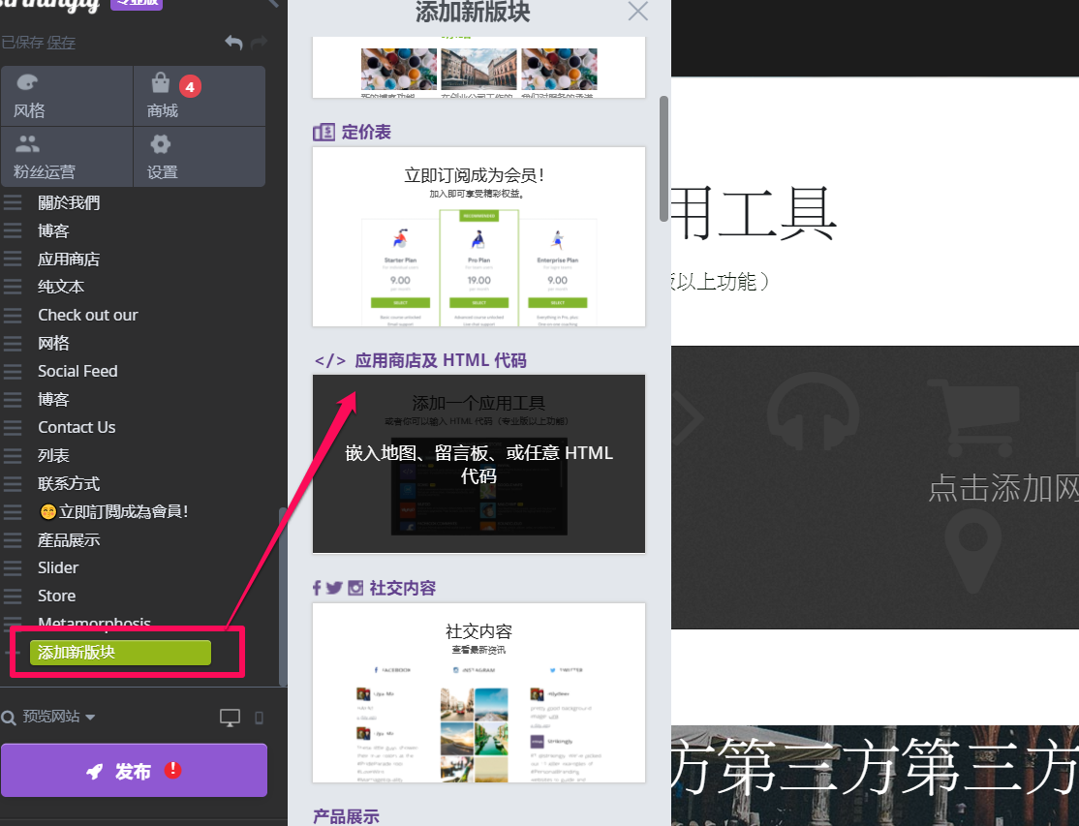Open the 风格 style palette panel
Image resolution: width=1079 pixels, height=826 pixels.
67,96
